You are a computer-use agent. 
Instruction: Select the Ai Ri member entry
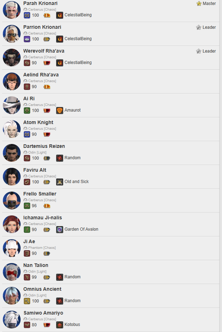point(111,105)
